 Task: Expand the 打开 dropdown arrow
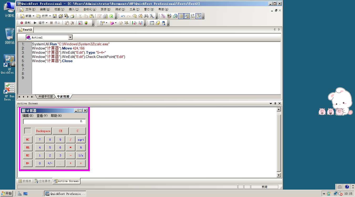tap(50, 16)
